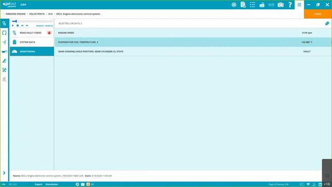Click the playback progress slider handle

[x=16, y=21]
